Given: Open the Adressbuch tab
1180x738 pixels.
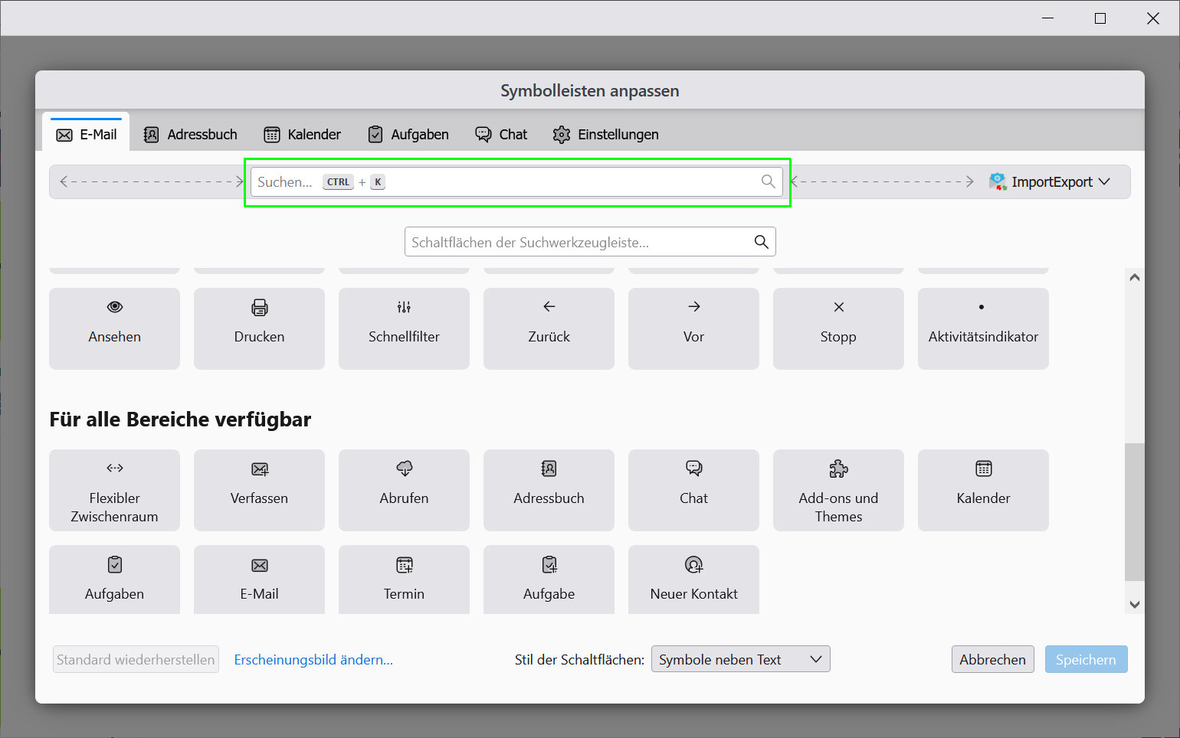Looking at the screenshot, I should coord(191,135).
